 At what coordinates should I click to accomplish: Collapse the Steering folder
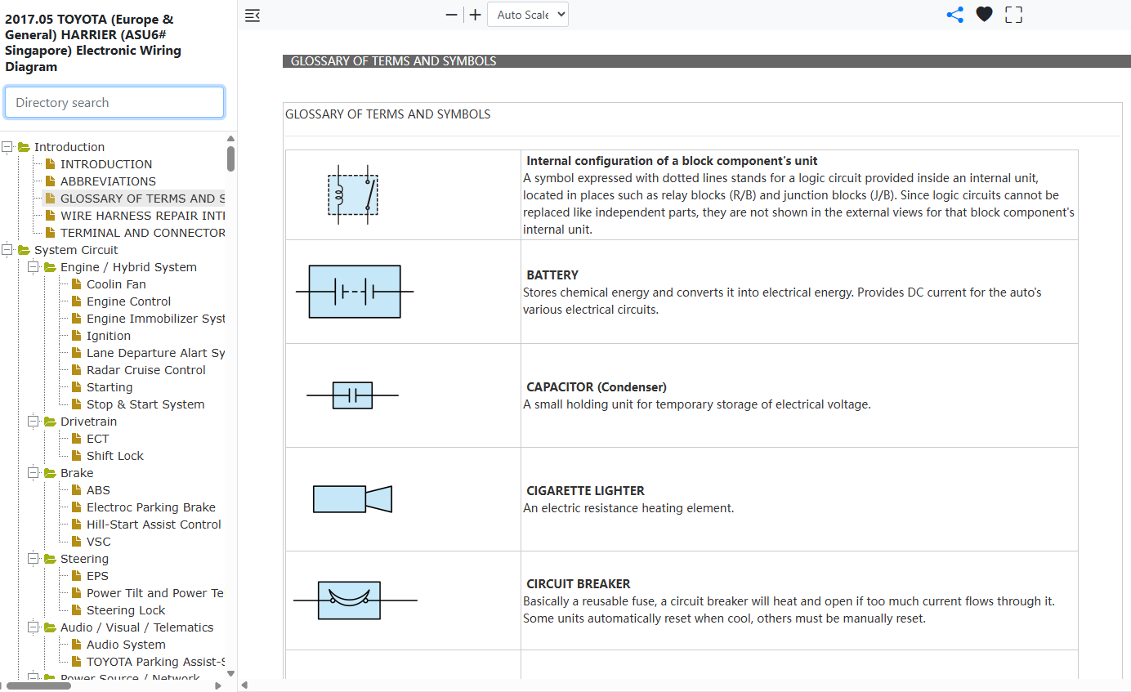34,559
